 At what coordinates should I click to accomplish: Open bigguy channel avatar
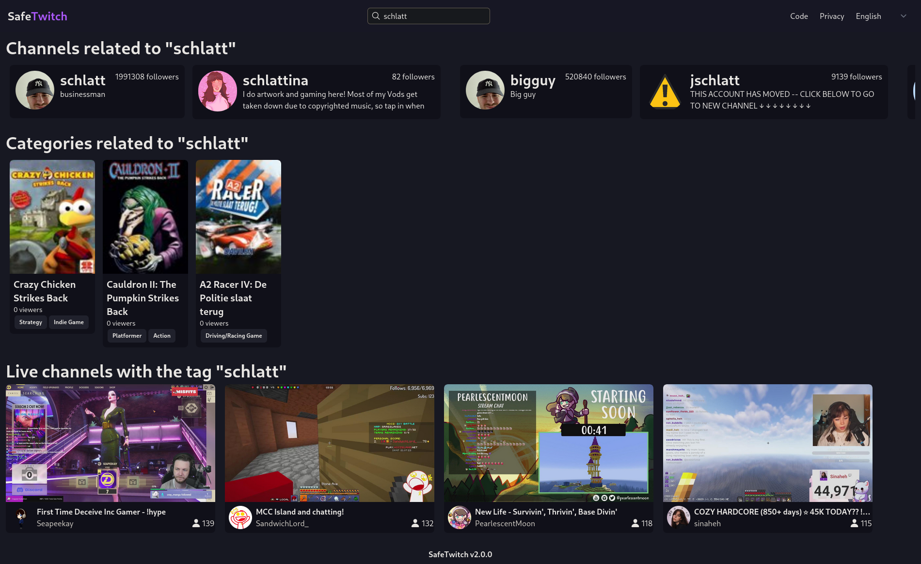(x=485, y=90)
